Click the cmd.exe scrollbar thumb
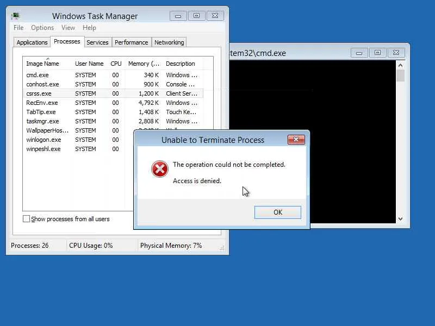 coord(400,76)
